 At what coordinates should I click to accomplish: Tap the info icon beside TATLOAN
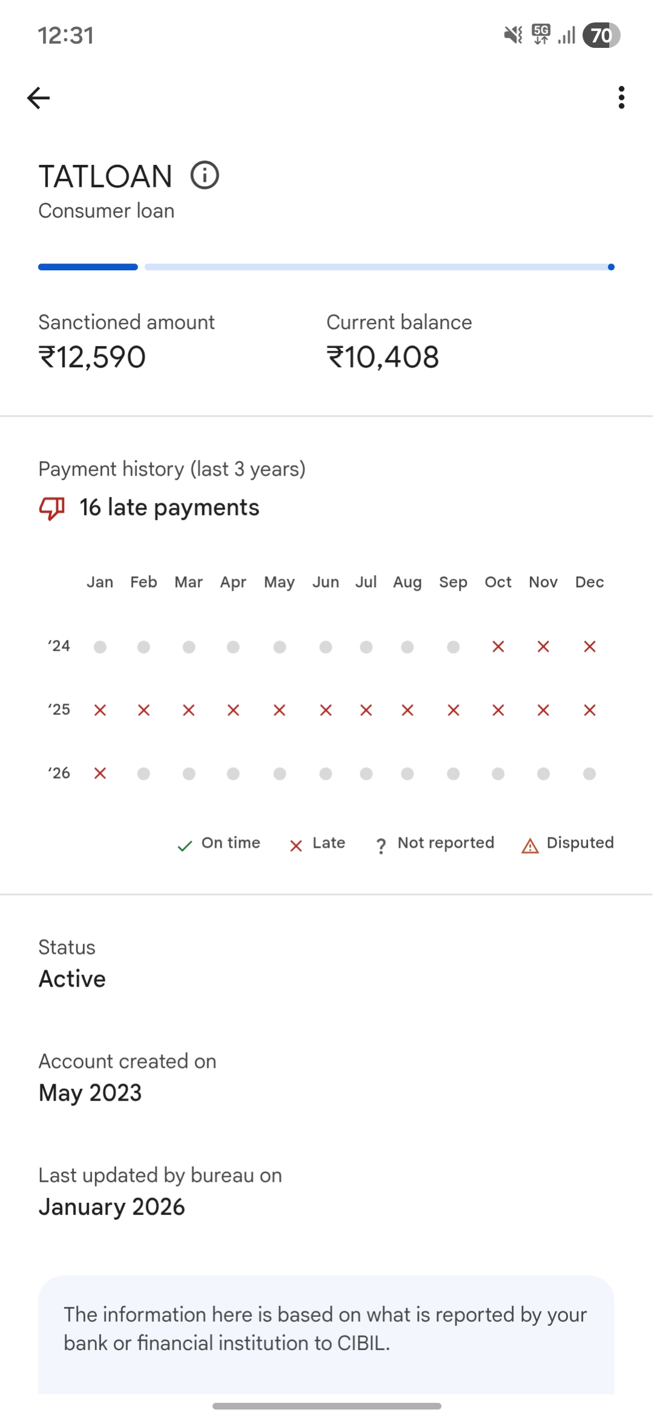tap(205, 176)
